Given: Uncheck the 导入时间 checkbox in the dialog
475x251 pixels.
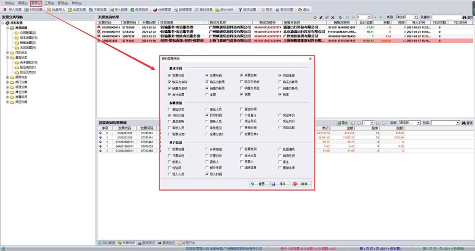Looking at the screenshot, I should (x=207, y=174).
